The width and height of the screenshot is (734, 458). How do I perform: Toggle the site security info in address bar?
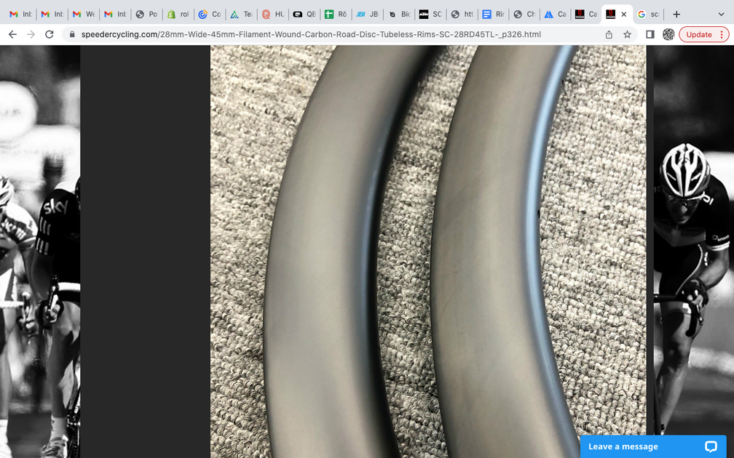click(71, 34)
